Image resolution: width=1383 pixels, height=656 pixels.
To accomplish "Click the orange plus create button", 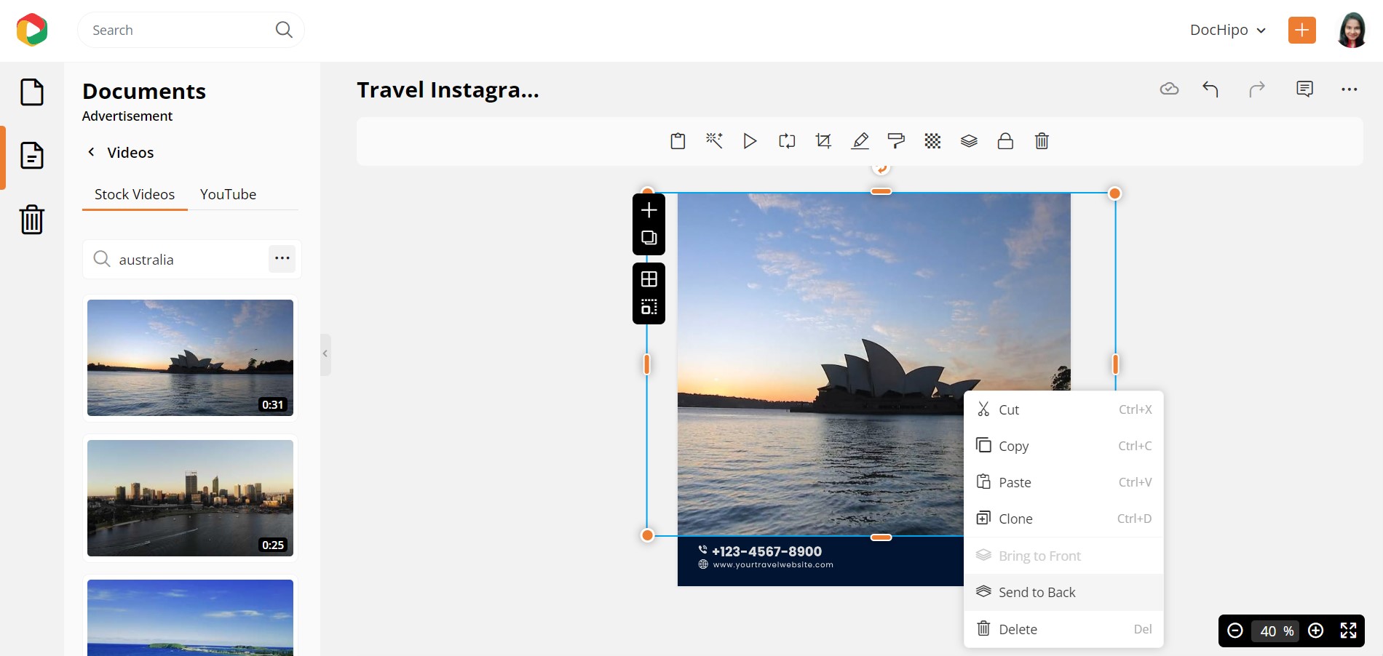I will pyautogui.click(x=1302, y=30).
